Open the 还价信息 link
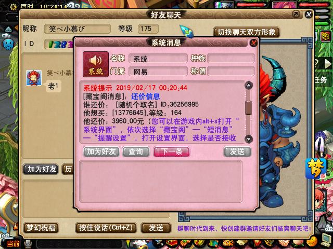The width and height of the screenshot is (333, 249). pyautogui.click(x=146, y=96)
